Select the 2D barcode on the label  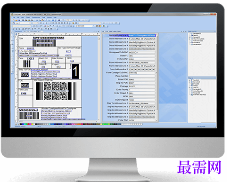coord(56,91)
